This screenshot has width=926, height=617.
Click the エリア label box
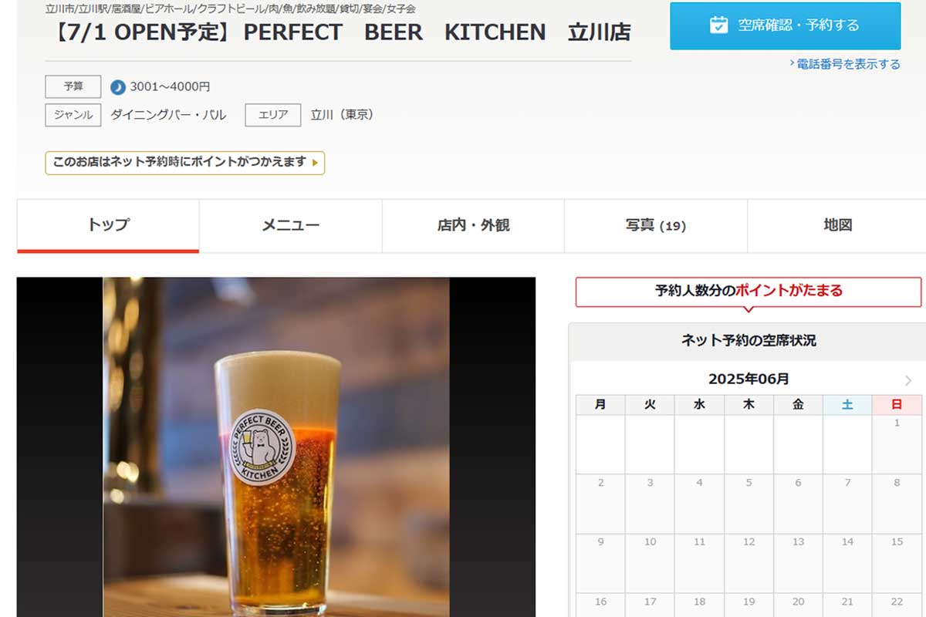(273, 115)
